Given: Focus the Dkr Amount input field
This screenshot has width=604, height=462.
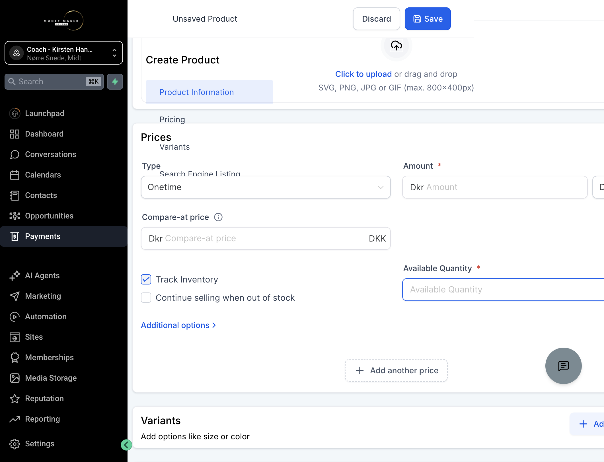Looking at the screenshot, I should point(495,187).
